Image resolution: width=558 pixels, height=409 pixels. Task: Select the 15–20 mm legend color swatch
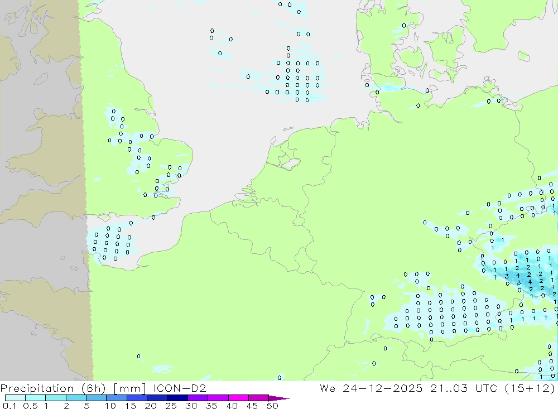(x=137, y=398)
